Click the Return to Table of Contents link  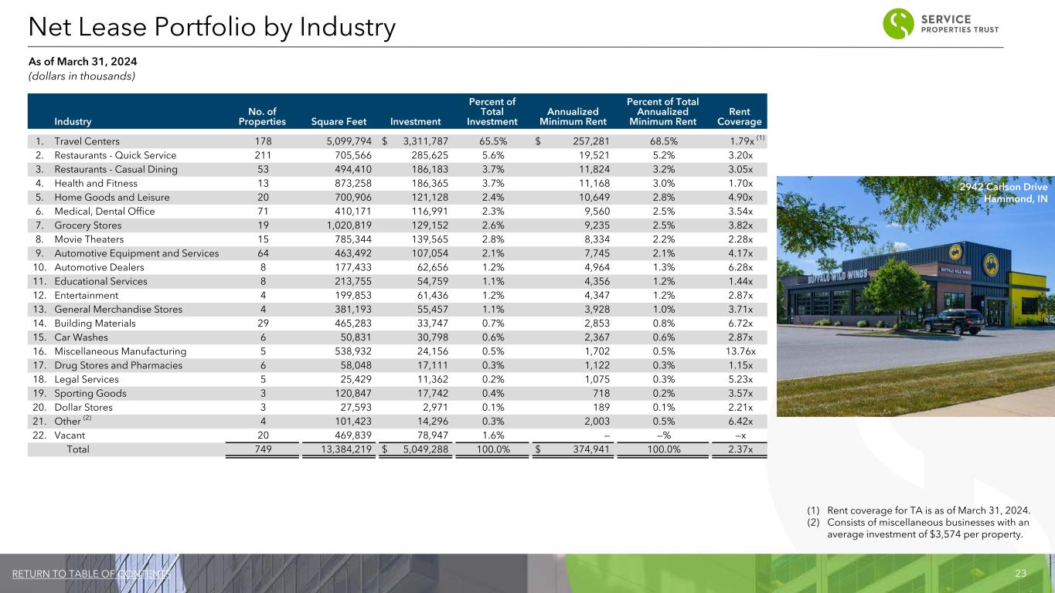91,574
